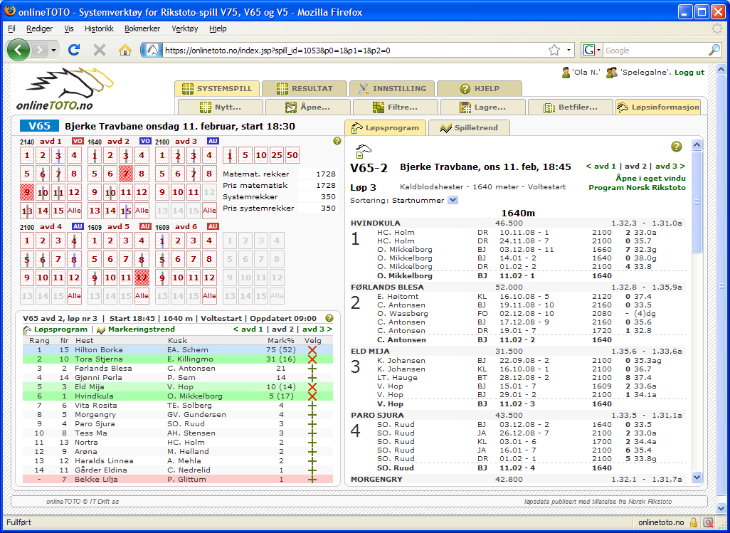Viewport: 730px width, 533px height.
Task: Select Førlands Blesa with its Velg plus
Action: pos(312,369)
